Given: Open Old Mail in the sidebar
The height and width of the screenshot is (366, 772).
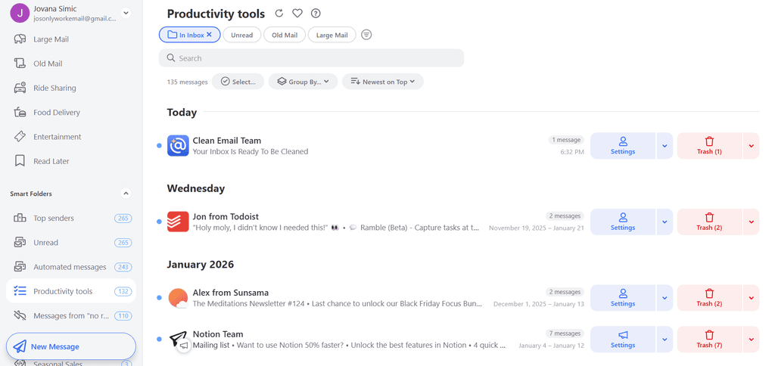Looking at the screenshot, I should [x=71, y=64].
